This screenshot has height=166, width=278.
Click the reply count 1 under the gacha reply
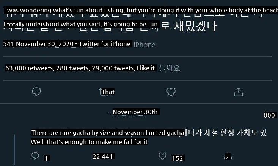click(46, 158)
